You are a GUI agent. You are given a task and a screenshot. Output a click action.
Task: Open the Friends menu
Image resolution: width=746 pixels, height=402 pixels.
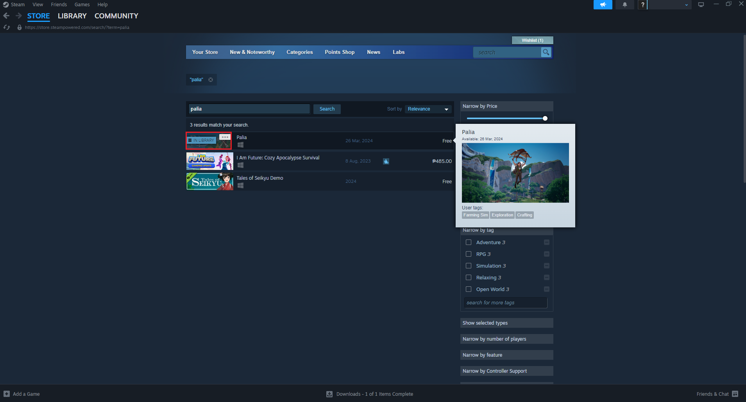click(x=59, y=5)
